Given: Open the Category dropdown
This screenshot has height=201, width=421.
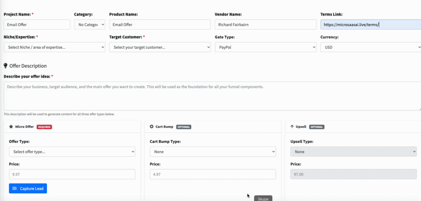Looking at the screenshot, I should tap(90, 25).
